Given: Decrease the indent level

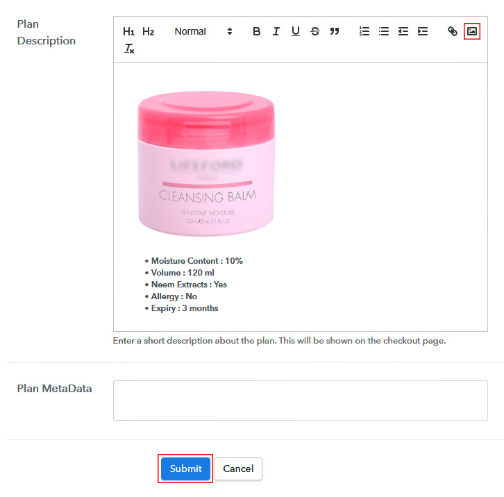Looking at the screenshot, I should click(x=403, y=31).
